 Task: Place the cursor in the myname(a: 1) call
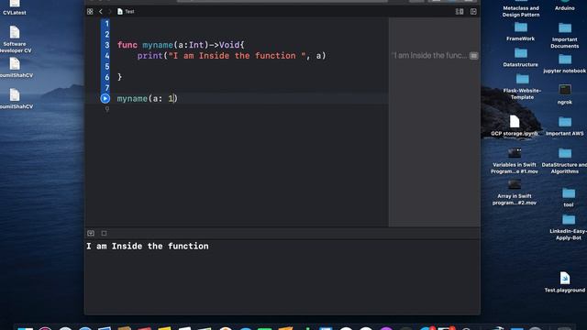coord(147,98)
